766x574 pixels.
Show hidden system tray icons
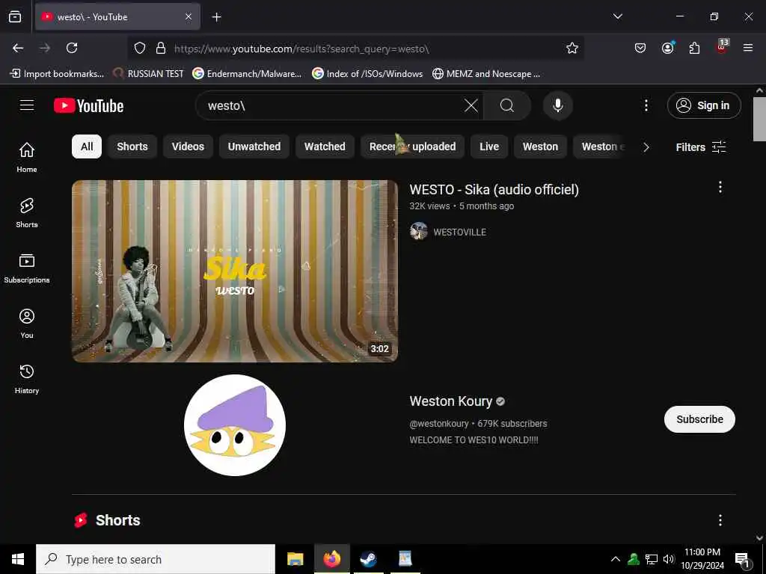click(616, 559)
